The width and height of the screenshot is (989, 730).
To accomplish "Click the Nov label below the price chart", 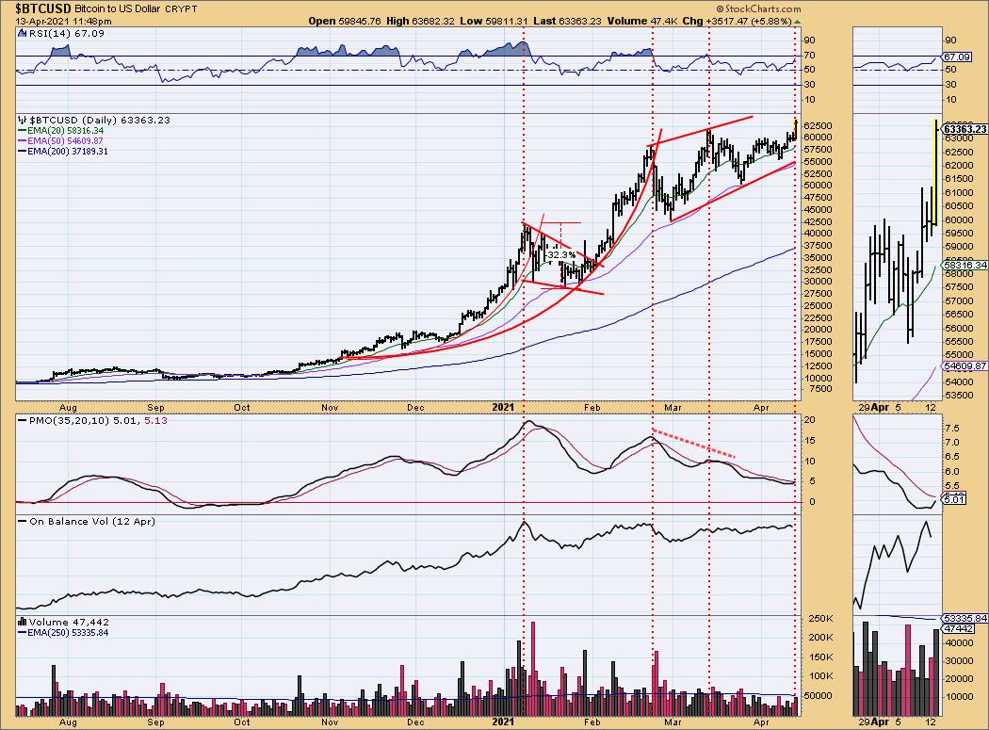I will point(330,408).
